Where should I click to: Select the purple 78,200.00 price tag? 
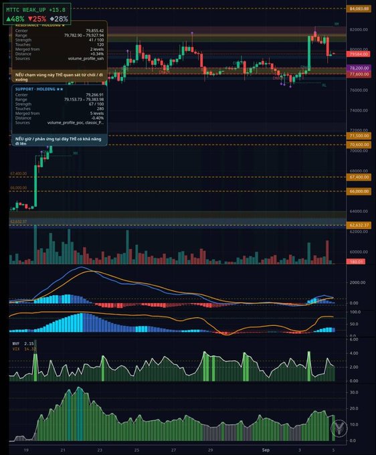359,68
